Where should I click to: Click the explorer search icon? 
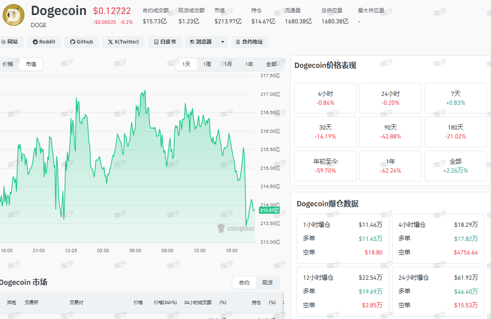point(192,42)
